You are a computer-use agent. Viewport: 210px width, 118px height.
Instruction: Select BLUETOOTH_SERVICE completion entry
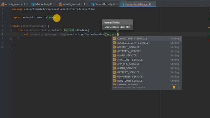point(146,81)
